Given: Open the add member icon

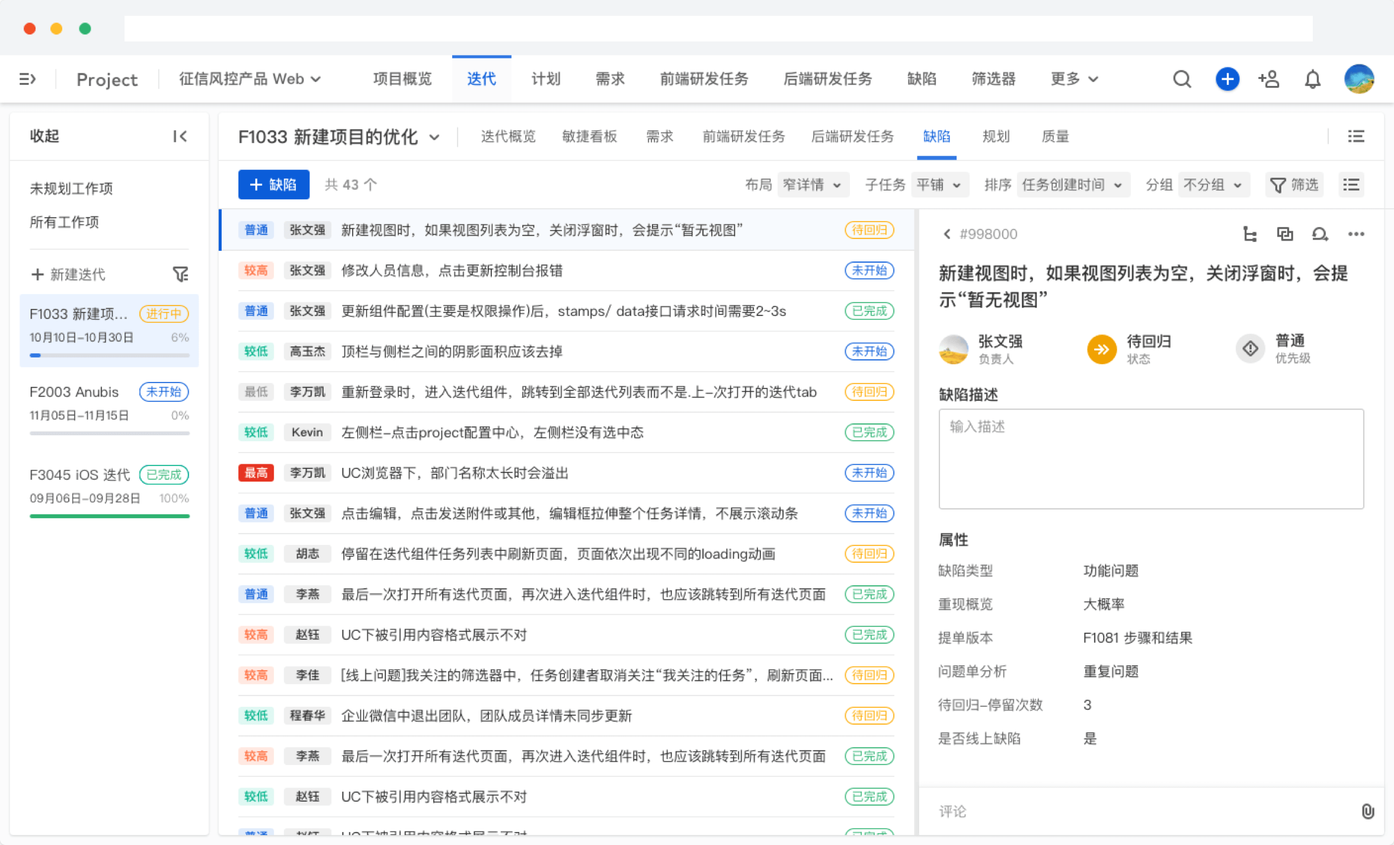Looking at the screenshot, I should [1269, 79].
